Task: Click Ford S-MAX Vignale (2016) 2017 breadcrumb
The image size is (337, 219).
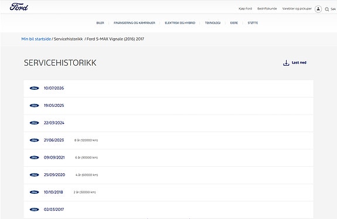Action: 115,39
